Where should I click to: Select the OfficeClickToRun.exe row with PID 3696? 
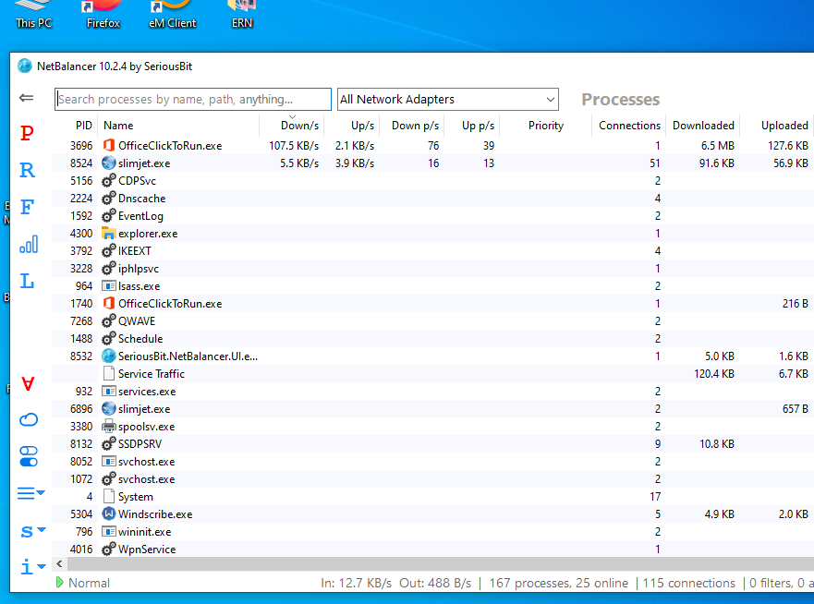(x=432, y=146)
